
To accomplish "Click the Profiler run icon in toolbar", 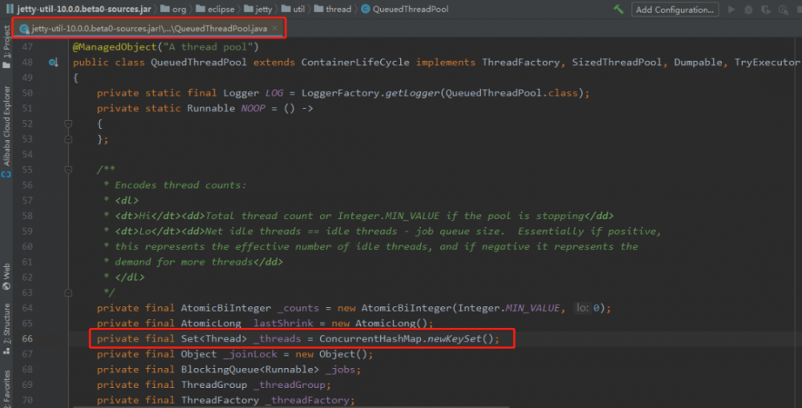I will coord(783,9).
